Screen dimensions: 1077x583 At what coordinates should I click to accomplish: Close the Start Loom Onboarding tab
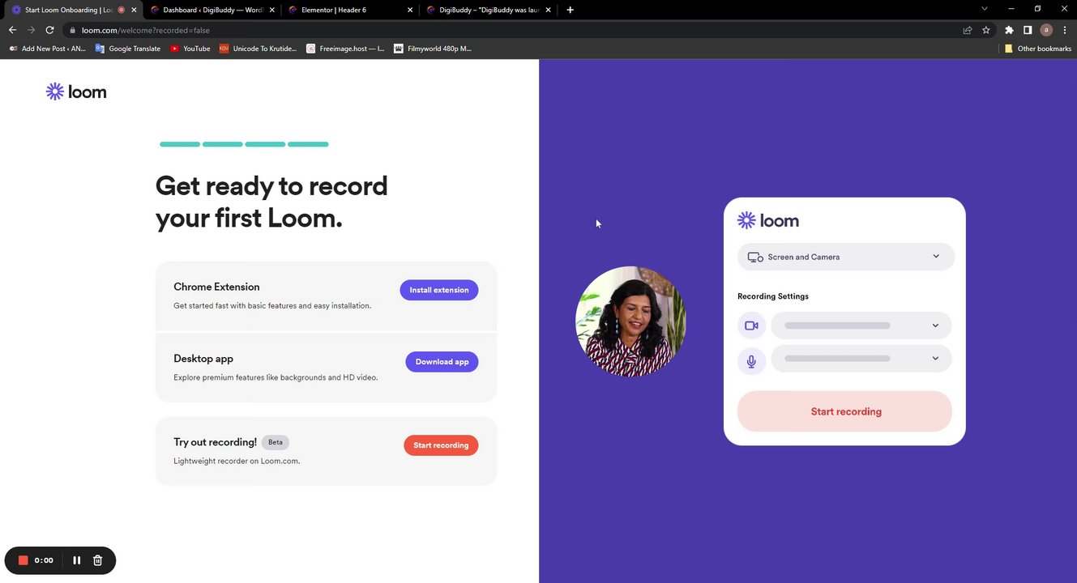pyautogui.click(x=135, y=10)
